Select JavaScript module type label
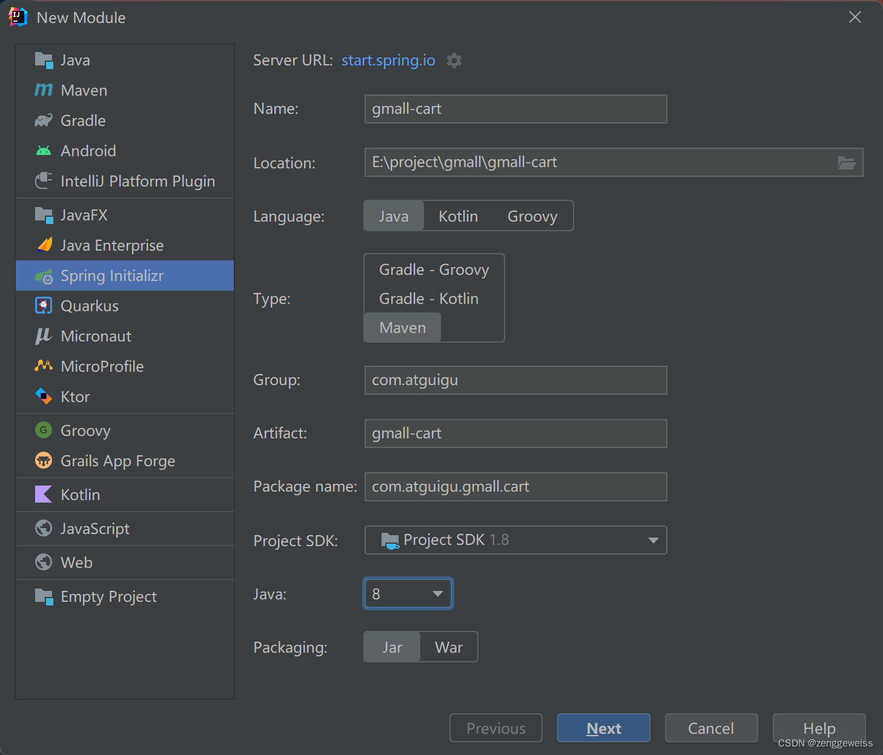883x755 pixels. tap(95, 529)
